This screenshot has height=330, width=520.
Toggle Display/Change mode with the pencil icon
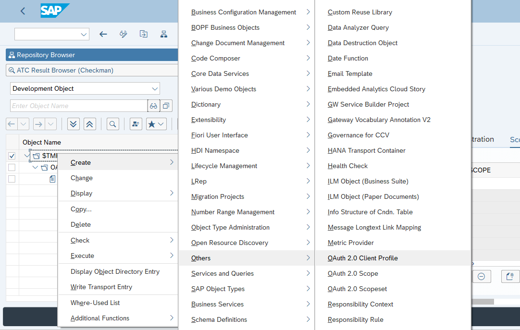(124, 34)
